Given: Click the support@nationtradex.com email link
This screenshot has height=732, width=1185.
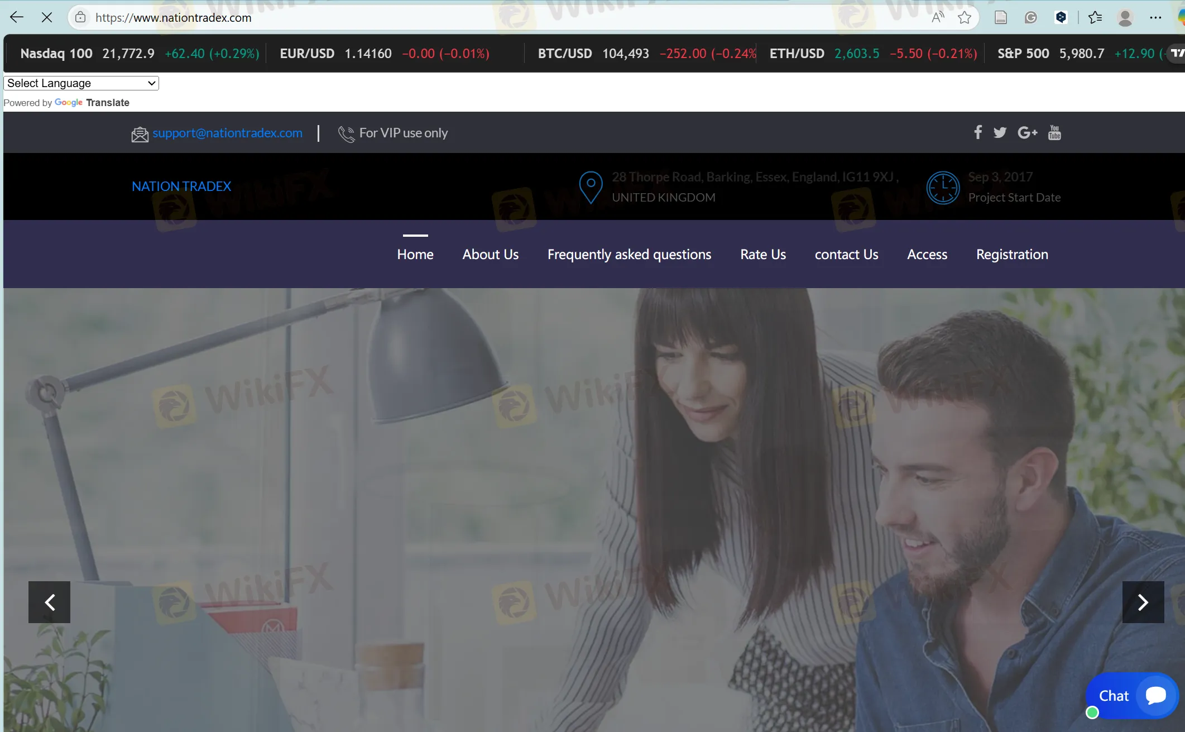Looking at the screenshot, I should [x=228, y=133].
